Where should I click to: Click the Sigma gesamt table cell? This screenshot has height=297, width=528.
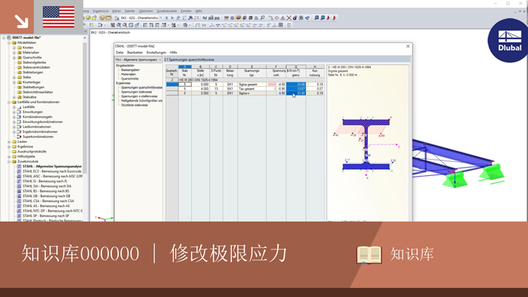pos(252,85)
